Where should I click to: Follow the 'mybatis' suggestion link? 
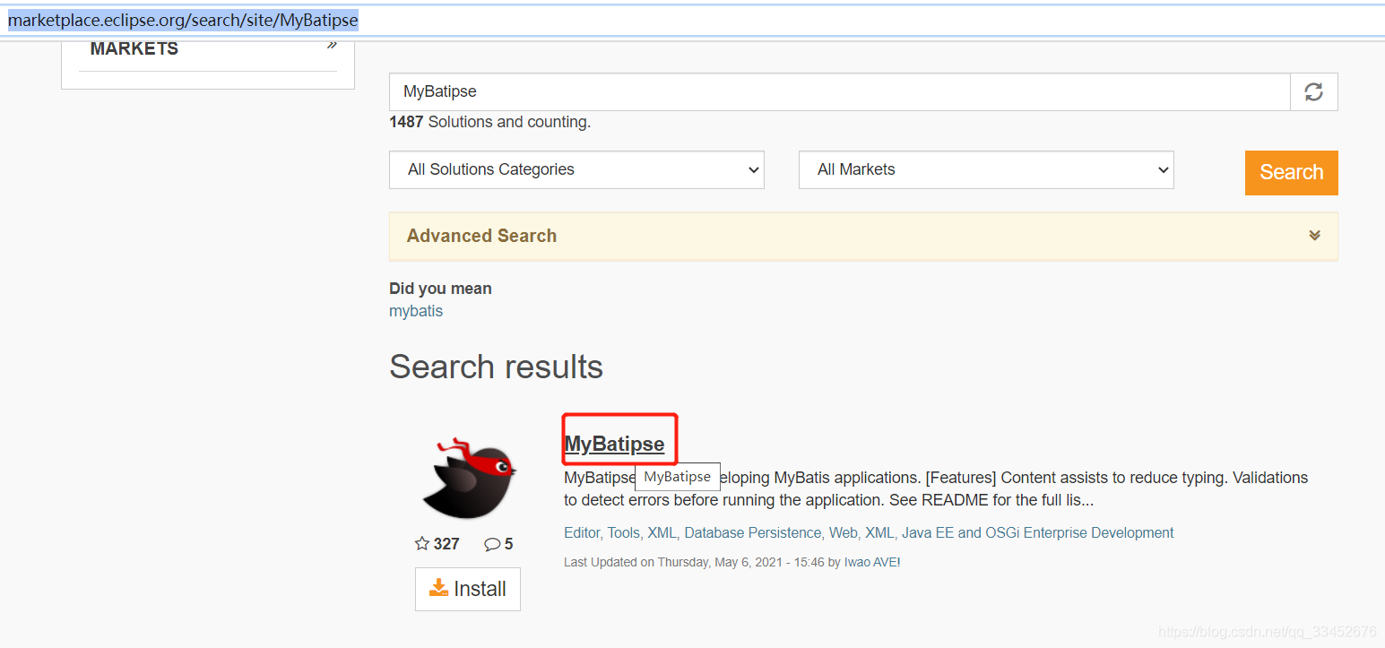[416, 311]
